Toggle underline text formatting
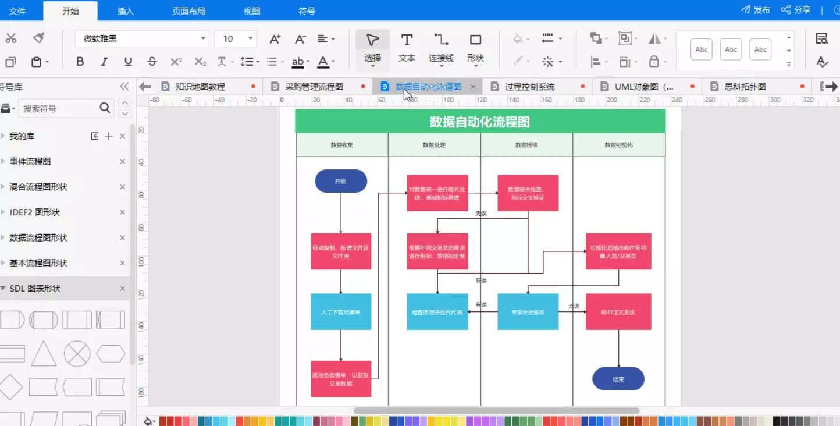This screenshot has width=840, height=426. 128,62
